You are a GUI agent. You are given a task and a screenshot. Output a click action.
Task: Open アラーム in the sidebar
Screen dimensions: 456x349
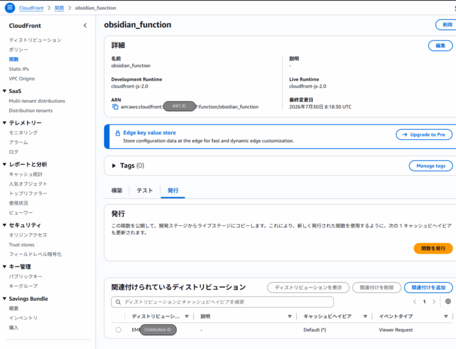(18, 142)
